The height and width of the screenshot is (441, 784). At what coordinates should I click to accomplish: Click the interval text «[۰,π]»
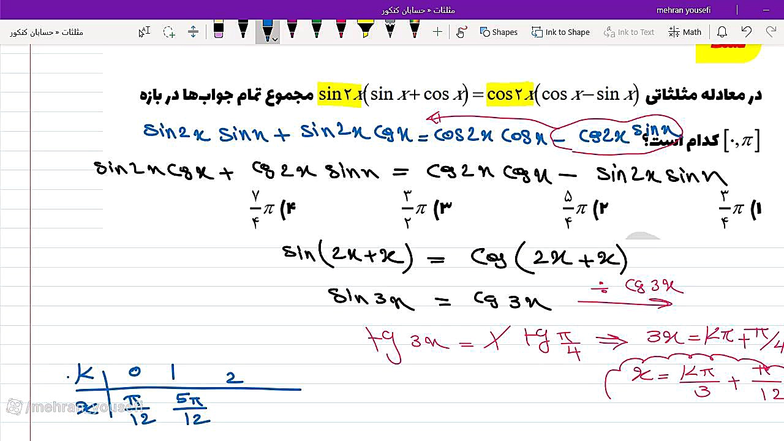click(x=742, y=140)
